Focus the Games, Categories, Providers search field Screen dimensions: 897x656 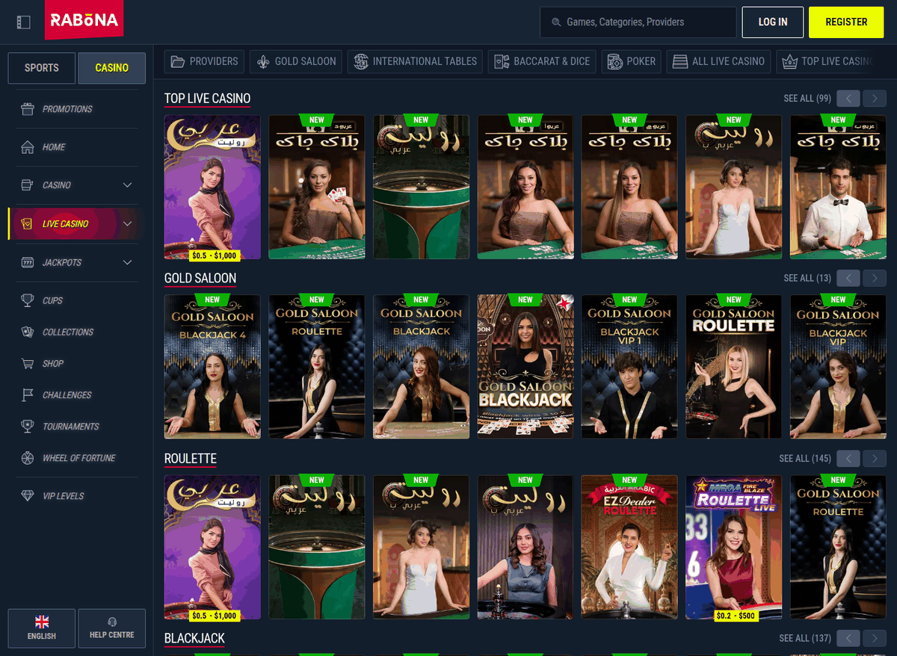[638, 22]
